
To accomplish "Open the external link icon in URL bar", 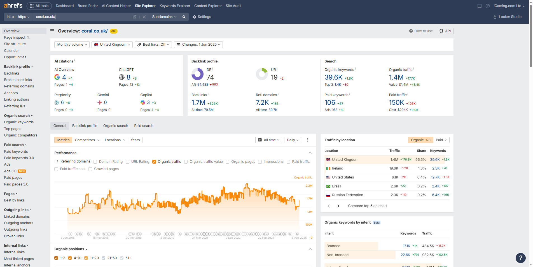I will point(135,17).
